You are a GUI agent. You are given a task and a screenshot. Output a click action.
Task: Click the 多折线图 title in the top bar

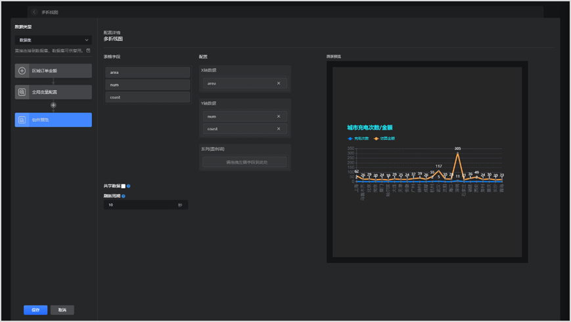tap(50, 12)
